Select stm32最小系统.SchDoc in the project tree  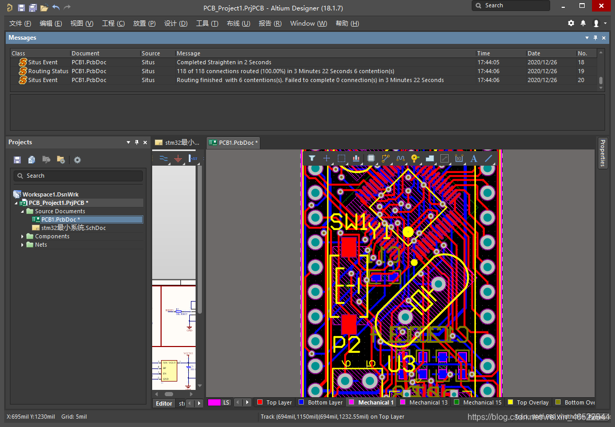pyautogui.click(x=73, y=228)
